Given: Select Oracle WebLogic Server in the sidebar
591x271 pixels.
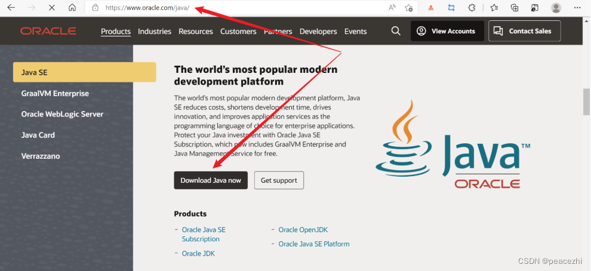Looking at the screenshot, I should pos(62,114).
